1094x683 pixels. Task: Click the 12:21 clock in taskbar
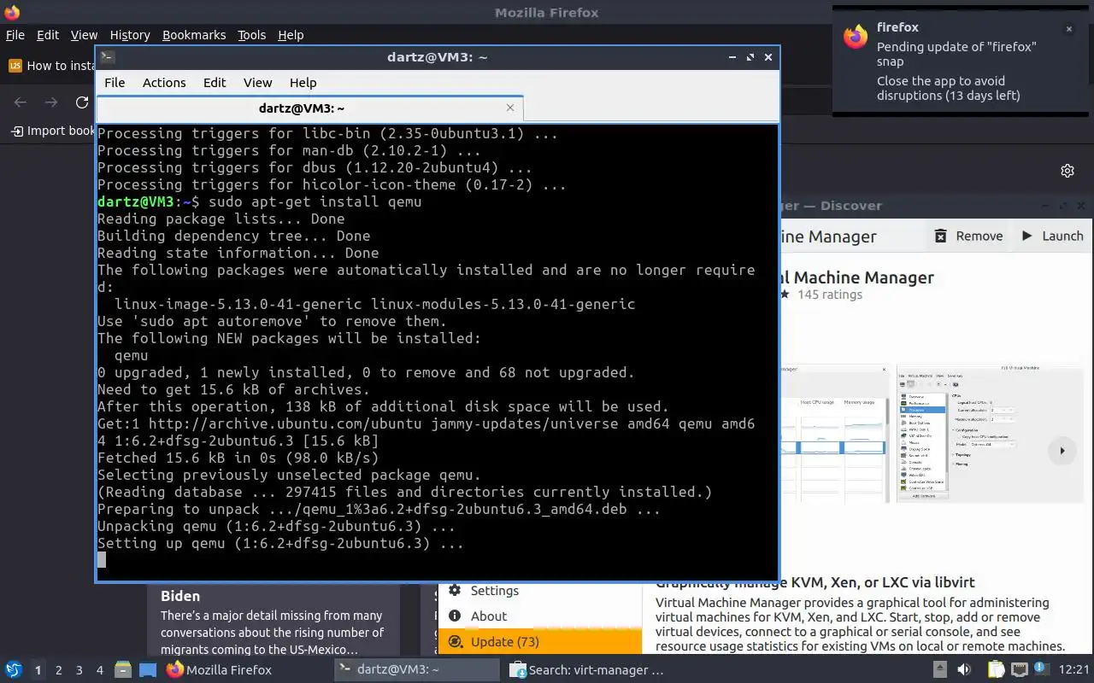point(1074,670)
